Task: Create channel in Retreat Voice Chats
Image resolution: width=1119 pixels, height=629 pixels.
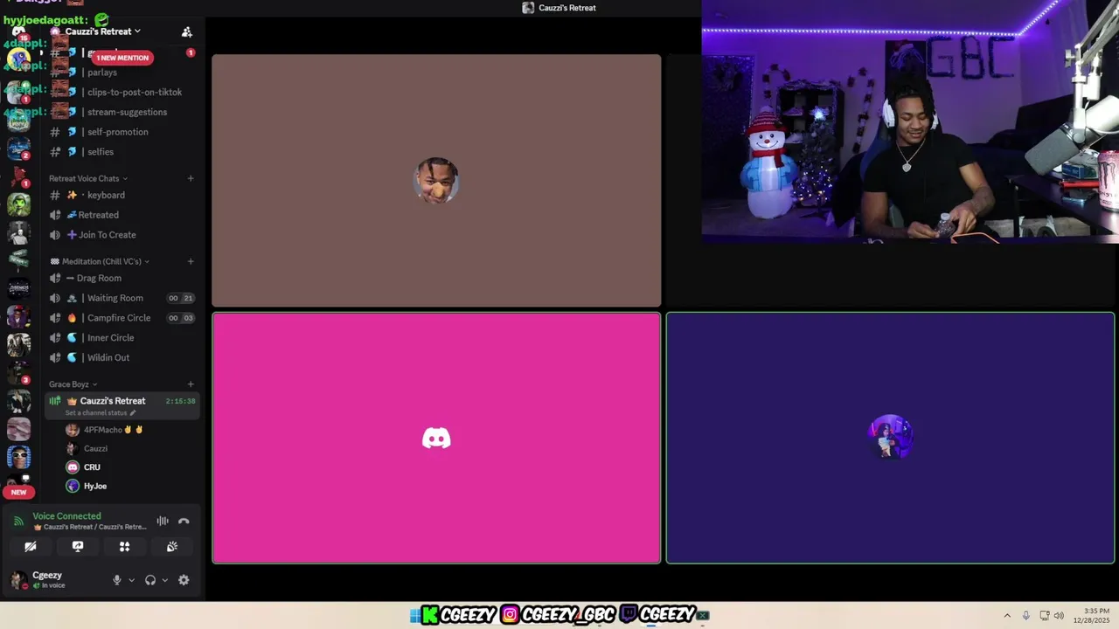Action: click(191, 178)
